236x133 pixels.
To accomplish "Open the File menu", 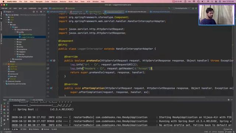I will pos(20,1).
